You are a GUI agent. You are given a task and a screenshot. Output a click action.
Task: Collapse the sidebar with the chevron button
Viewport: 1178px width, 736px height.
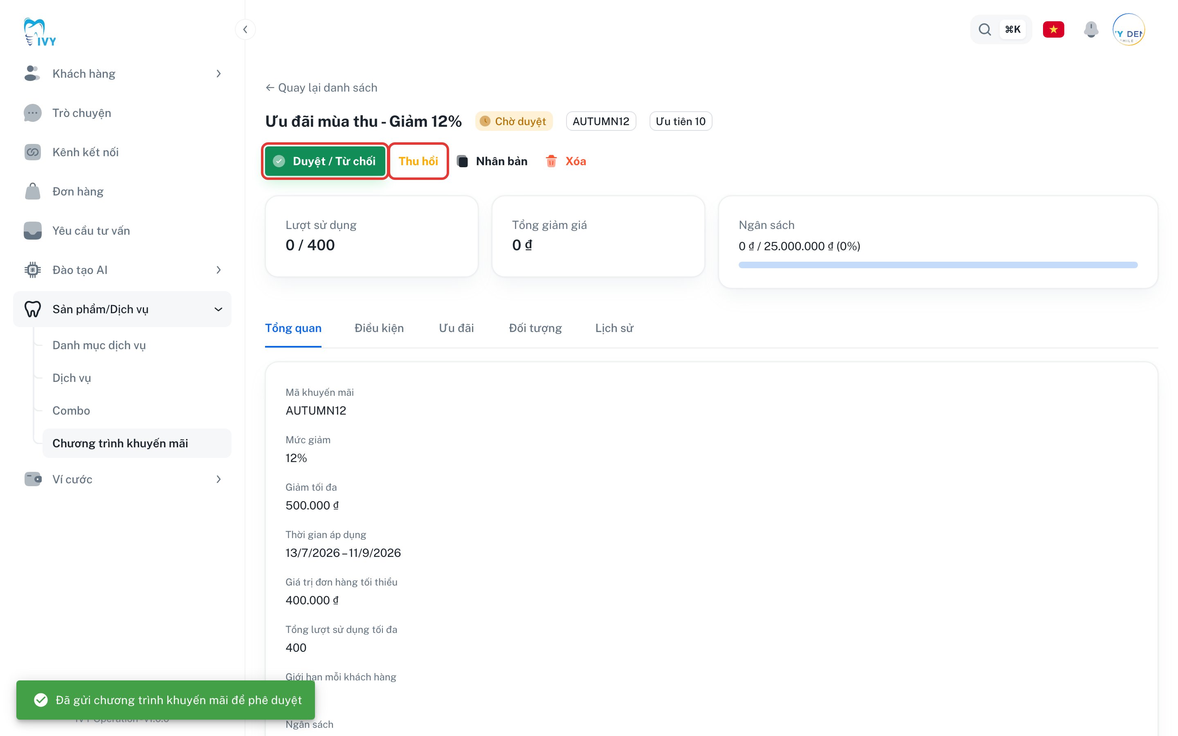(x=245, y=29)
